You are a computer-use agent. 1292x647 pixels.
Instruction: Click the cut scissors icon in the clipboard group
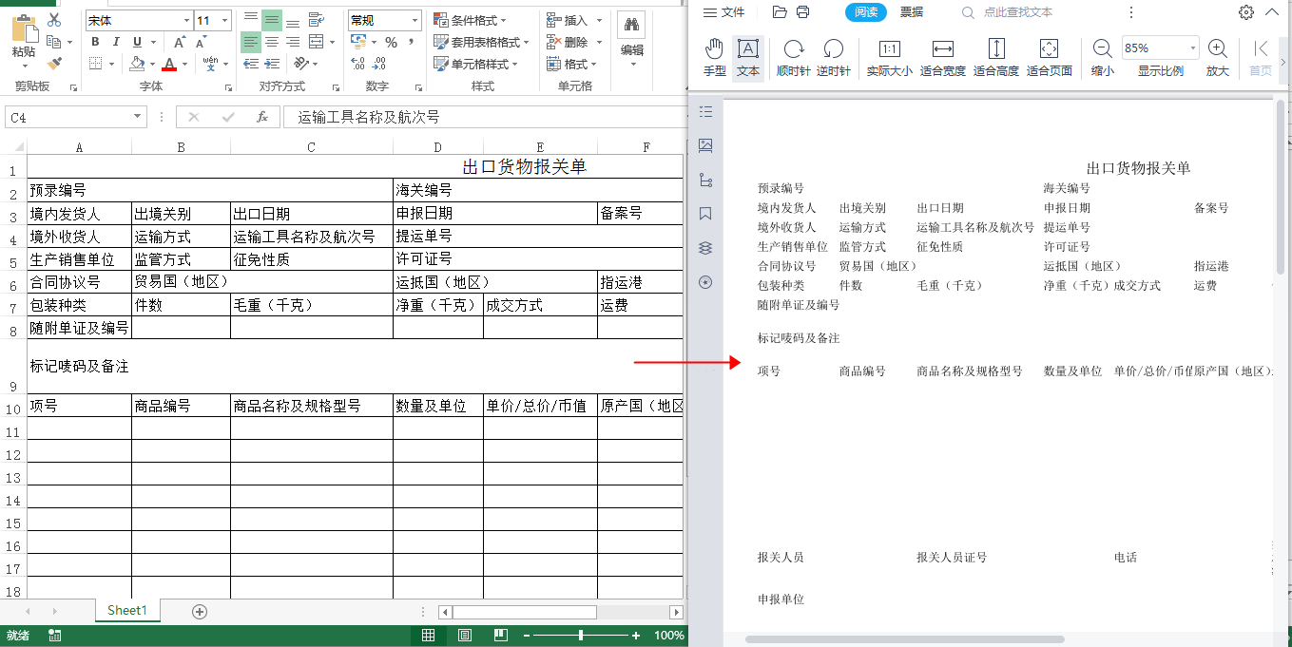54,20
